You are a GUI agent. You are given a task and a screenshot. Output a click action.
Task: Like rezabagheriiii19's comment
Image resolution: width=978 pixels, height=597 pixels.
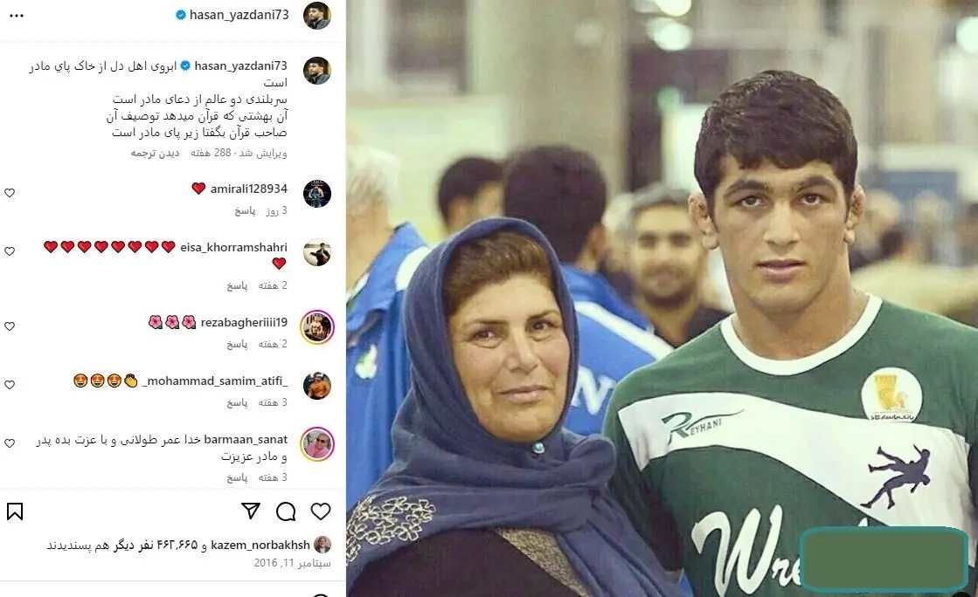(10, 326)
